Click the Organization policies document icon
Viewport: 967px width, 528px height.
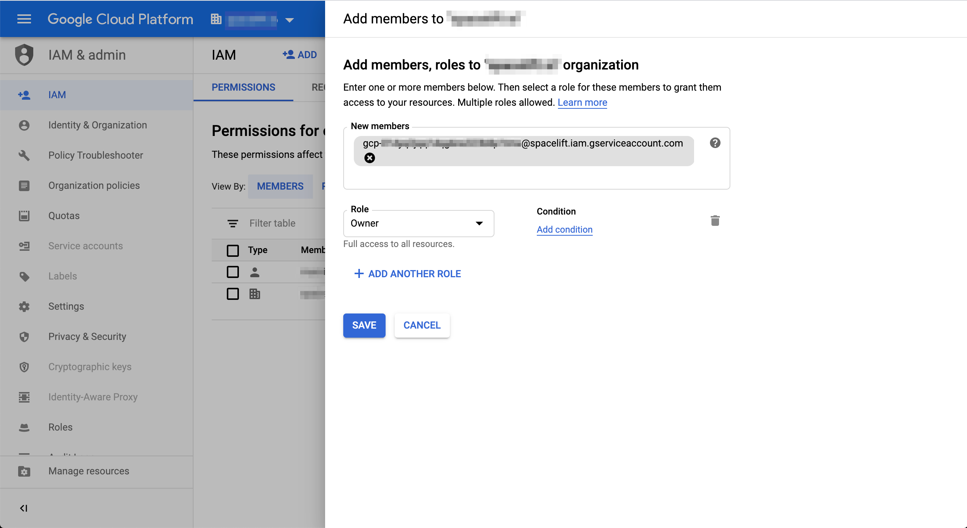[24, 185]
